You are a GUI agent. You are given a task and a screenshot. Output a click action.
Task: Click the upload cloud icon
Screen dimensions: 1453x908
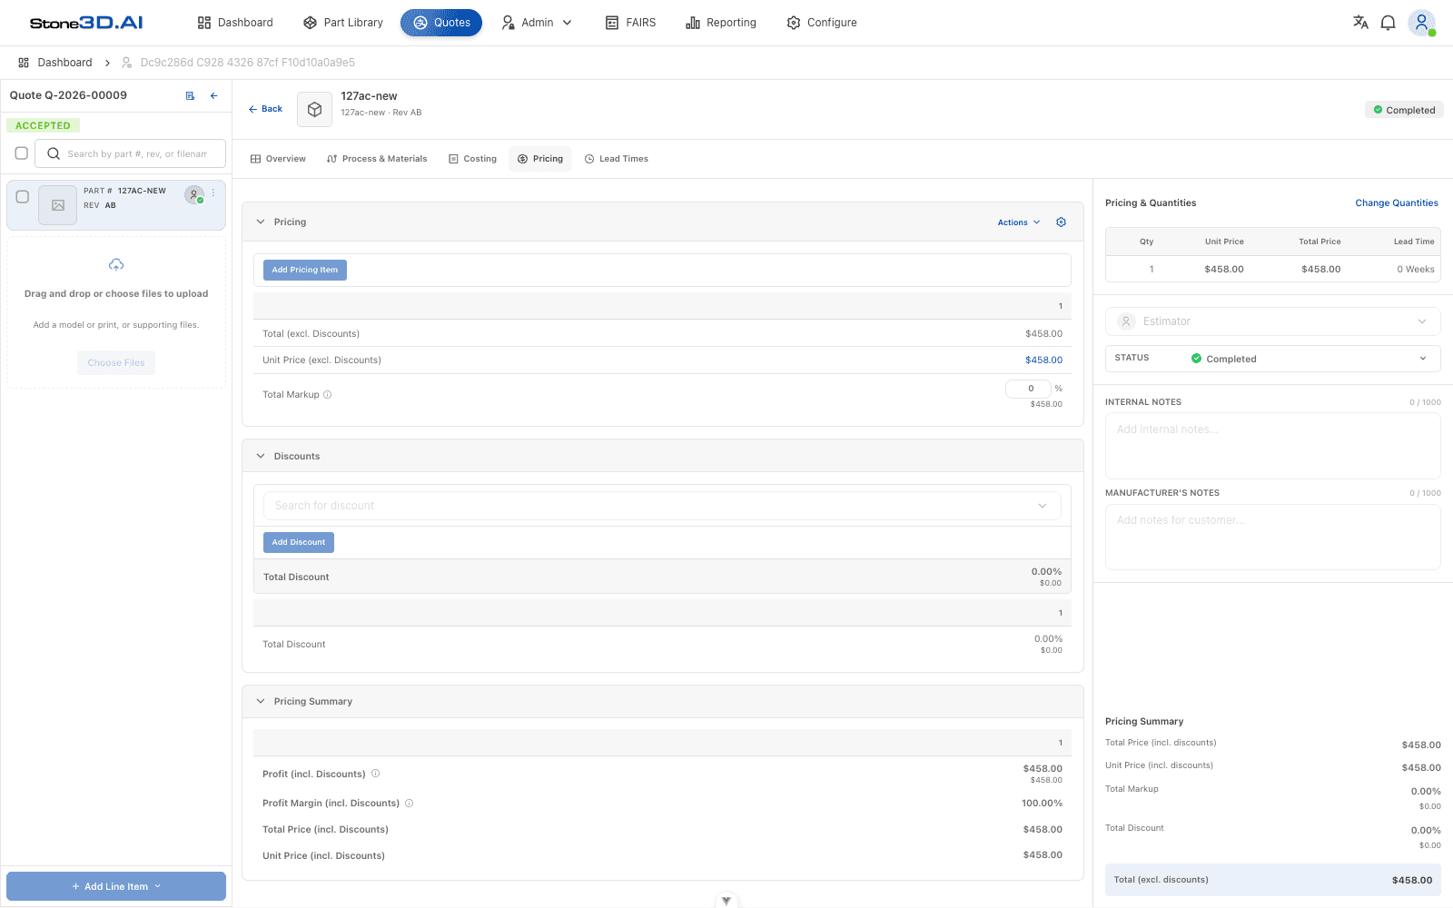(x=116, y=265)
